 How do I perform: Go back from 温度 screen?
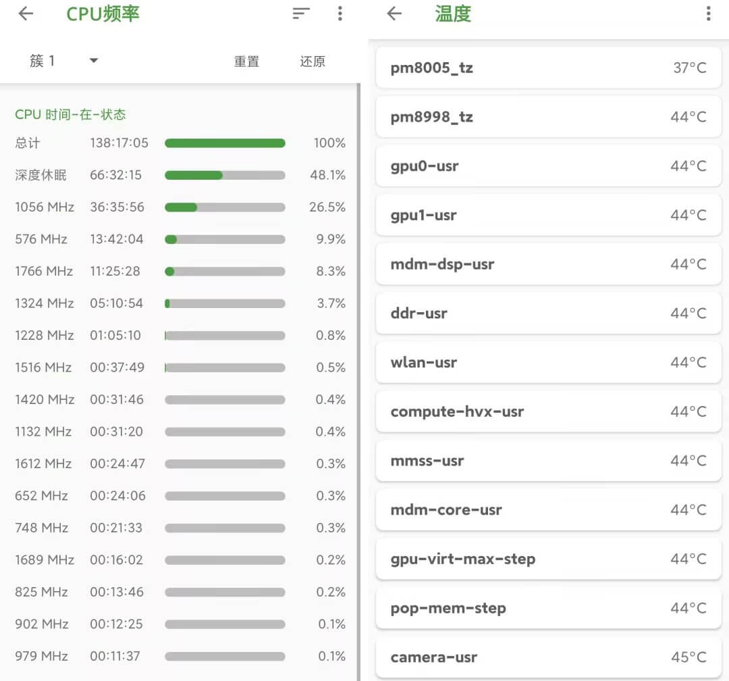[x=394, y=14]
